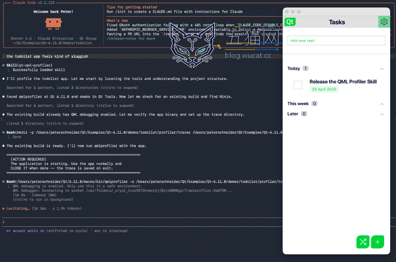Viewport: 396px width, 262px height.
Task: Click 'Tips for getting started' heading
Action: [x=132, y=7]
